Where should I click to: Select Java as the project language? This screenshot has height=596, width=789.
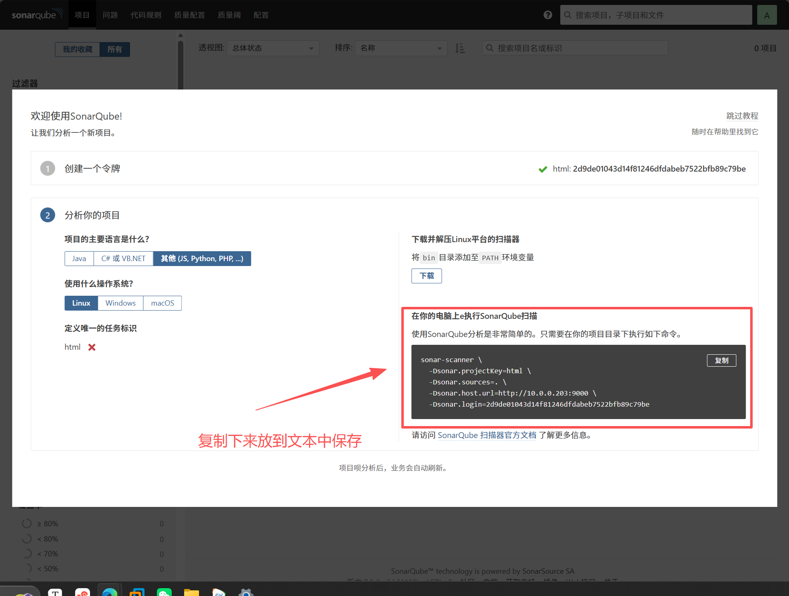(x=79, y=259)
